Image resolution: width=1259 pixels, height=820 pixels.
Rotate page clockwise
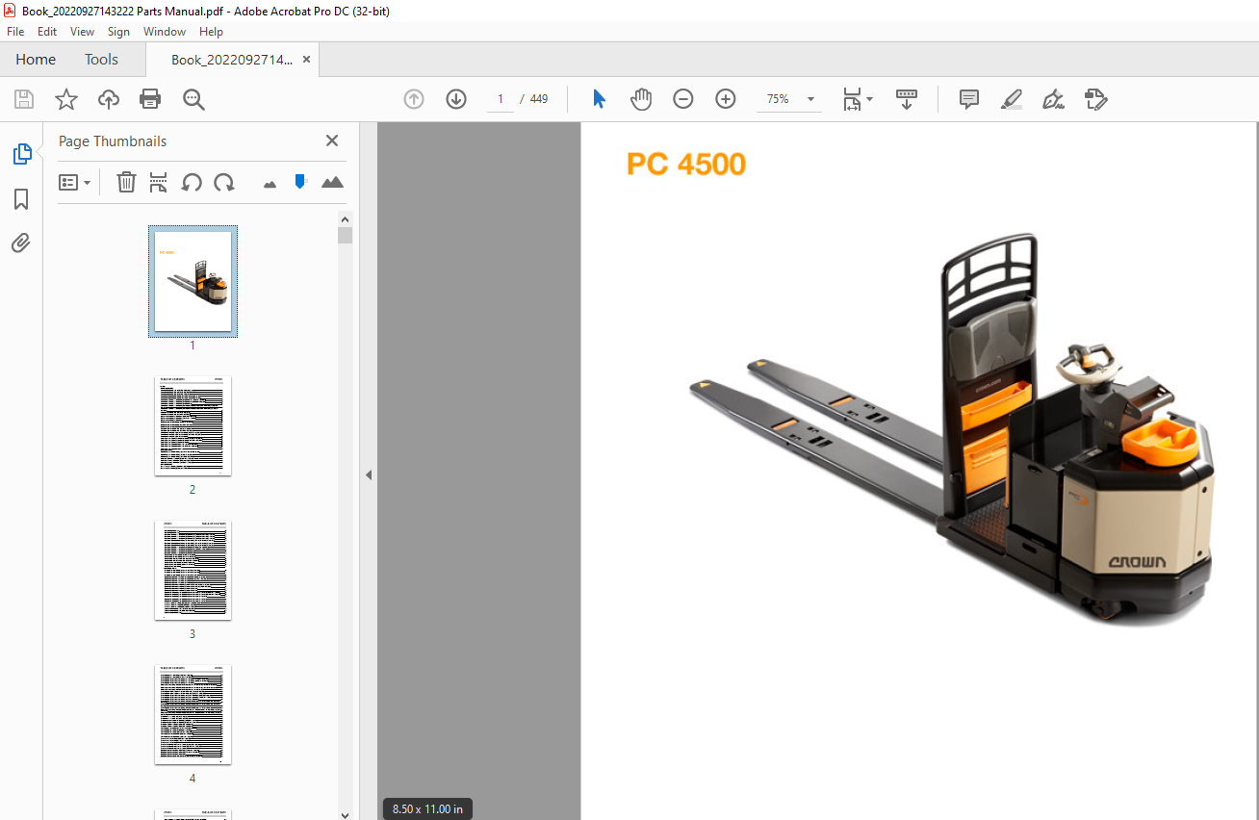point(224,182)
